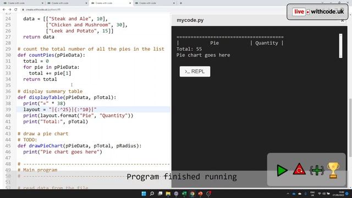Open Windows taskbar search
This screenshot has width=352, height=198.
[x=152, y=194]
